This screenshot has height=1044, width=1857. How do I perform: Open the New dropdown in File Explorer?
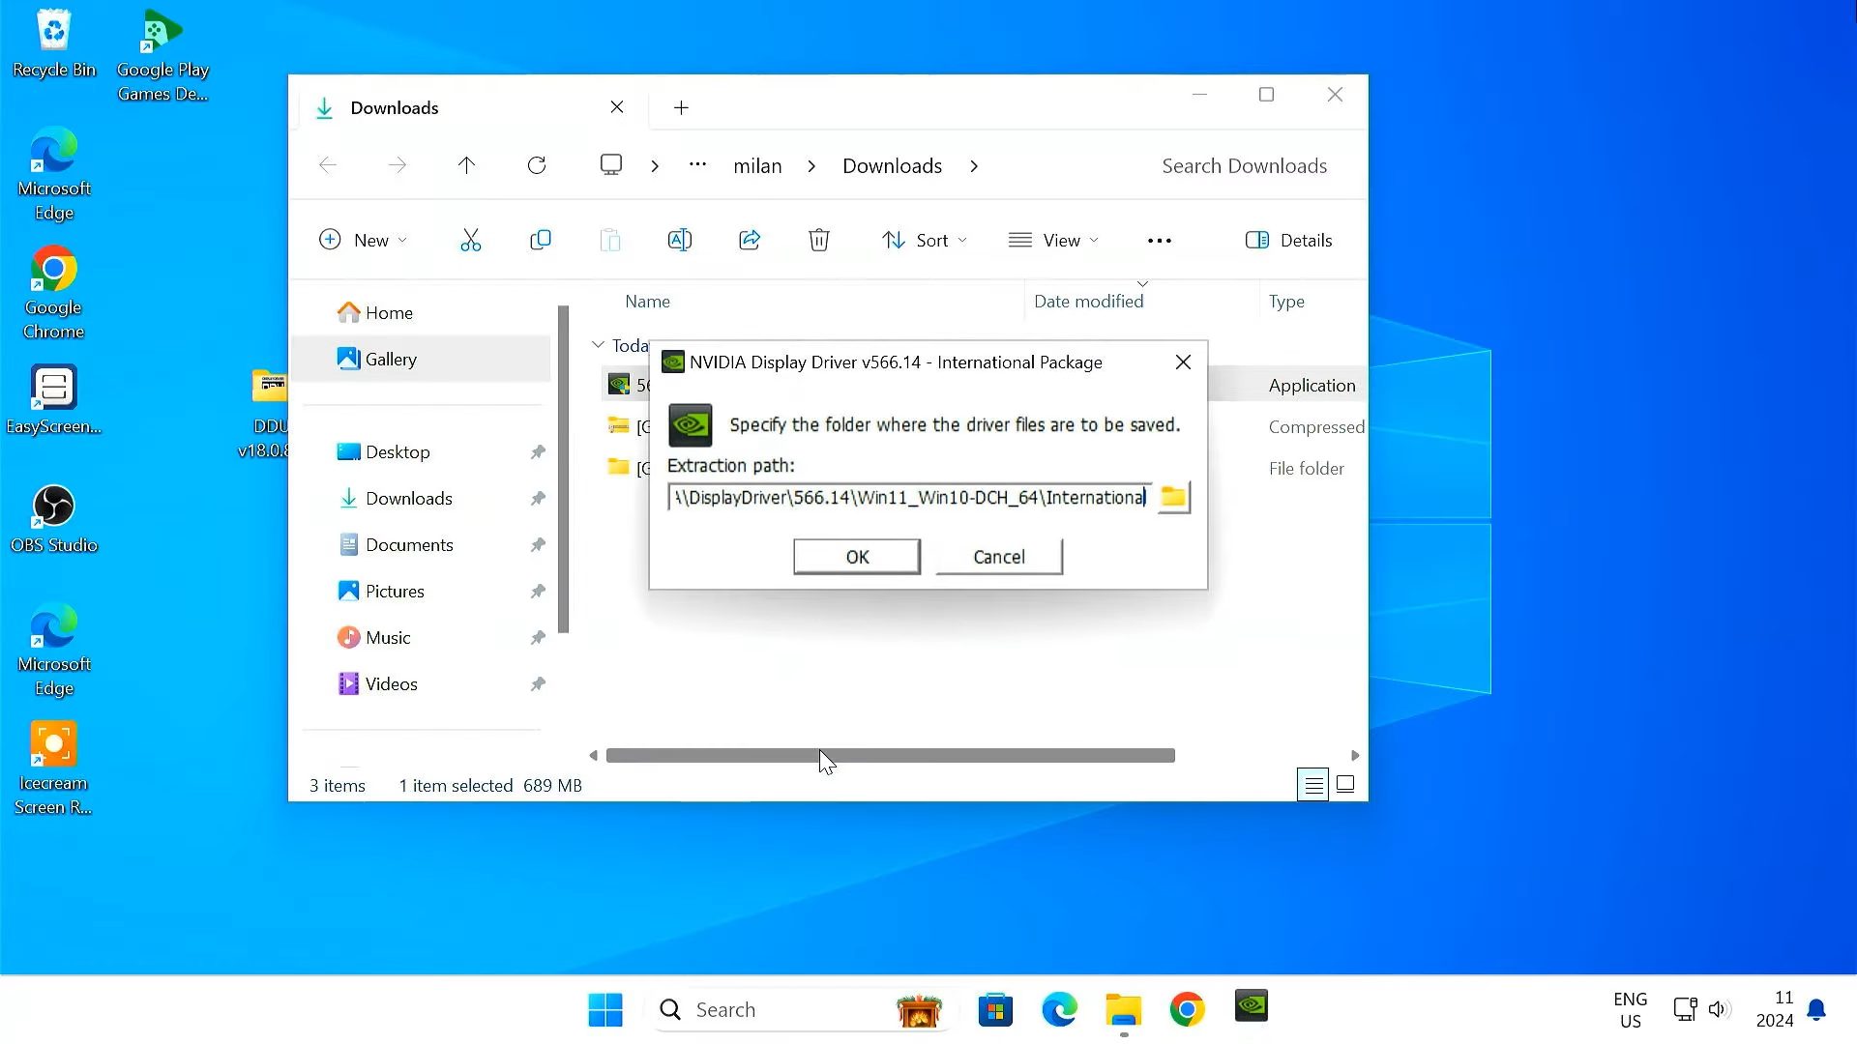(364, 240)
